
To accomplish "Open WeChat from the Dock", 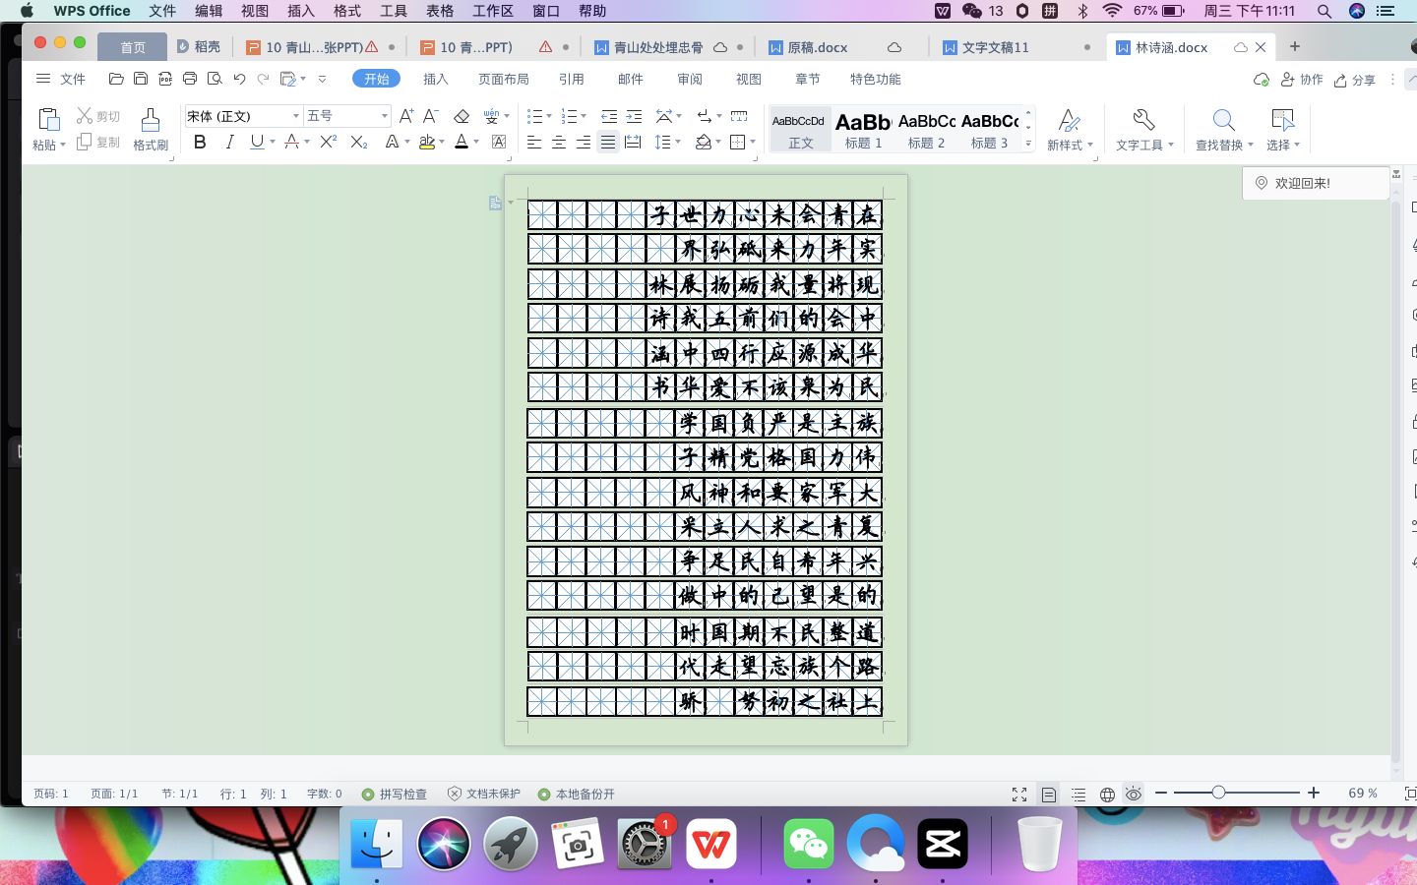I will tap(809, 844).
